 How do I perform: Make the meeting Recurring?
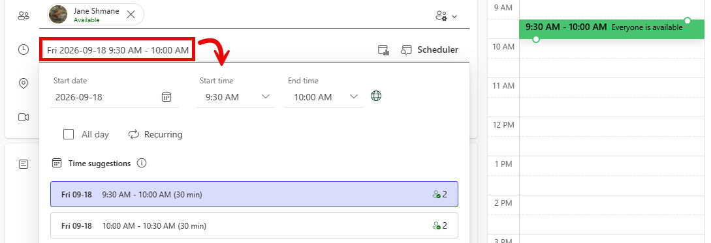tap(155, 134)
